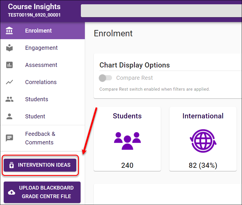
Task: Click the Enrolment bank building icon
Action: (9, 31)
